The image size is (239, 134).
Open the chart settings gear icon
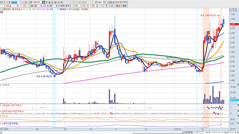[x=114, y=3]
